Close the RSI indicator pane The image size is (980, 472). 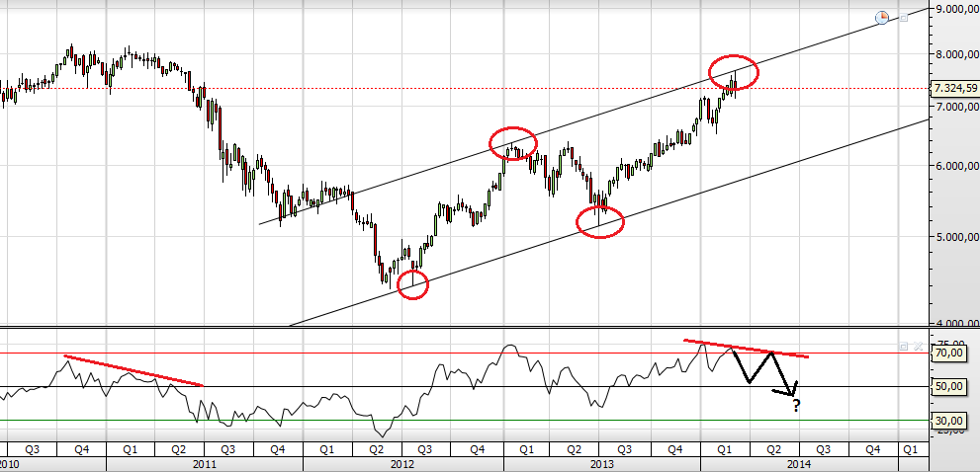click(x=918, y=346)
